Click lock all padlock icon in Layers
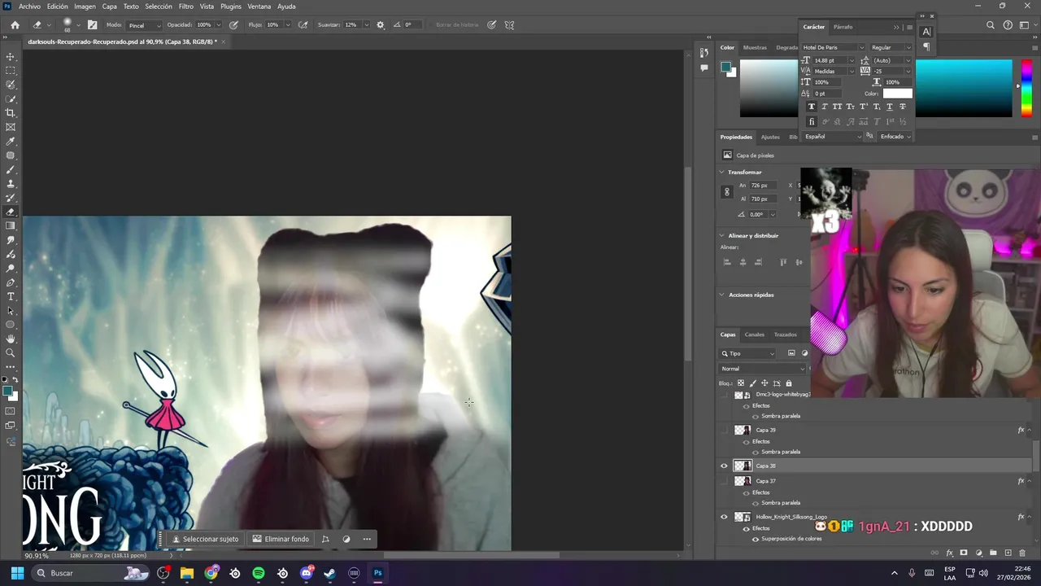The image size is (1041, 586). [788, 383]
